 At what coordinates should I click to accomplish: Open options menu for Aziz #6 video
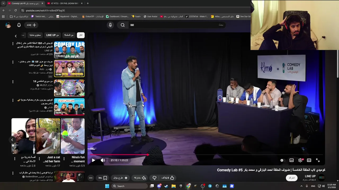[x=13, y=62]
